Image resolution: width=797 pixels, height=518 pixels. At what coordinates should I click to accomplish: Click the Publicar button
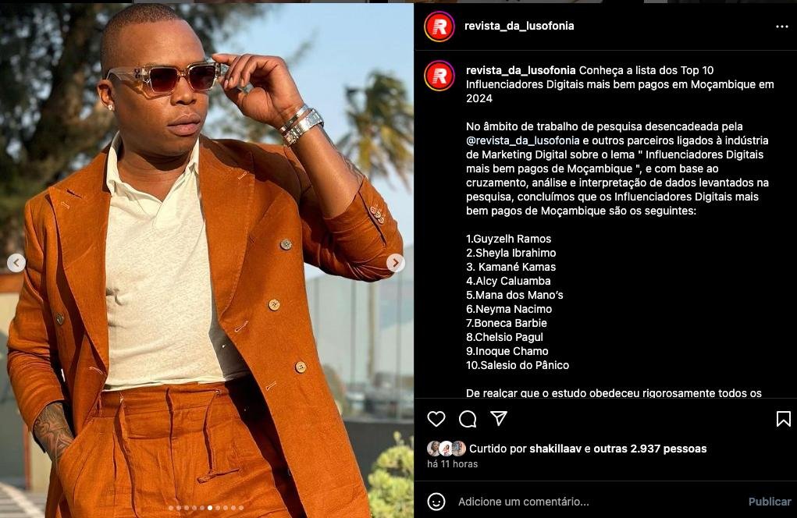[x=770, y=502]
